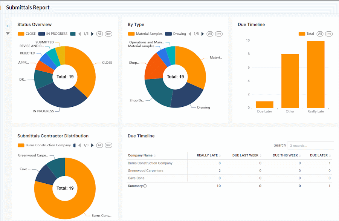Go to next Status Overview legend page
The width and height of the screenshot is (339, 221).
pyautogui.click(x=92, y=34)
